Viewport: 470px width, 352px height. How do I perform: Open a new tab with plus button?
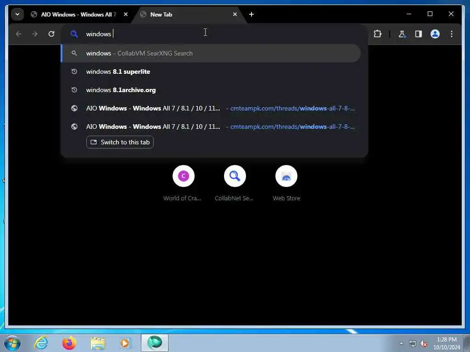(x=252, y=14)
